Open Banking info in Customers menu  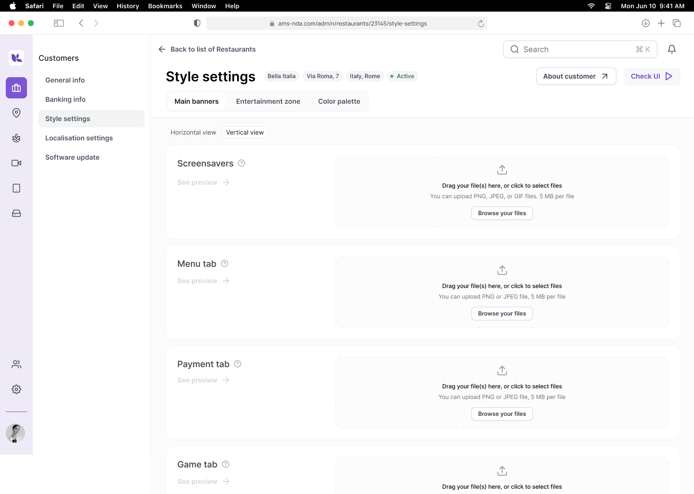click(x=92, y=99)
